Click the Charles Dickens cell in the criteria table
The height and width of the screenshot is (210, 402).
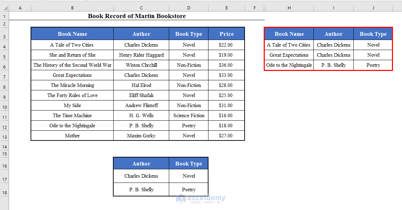tap(141, 176)
